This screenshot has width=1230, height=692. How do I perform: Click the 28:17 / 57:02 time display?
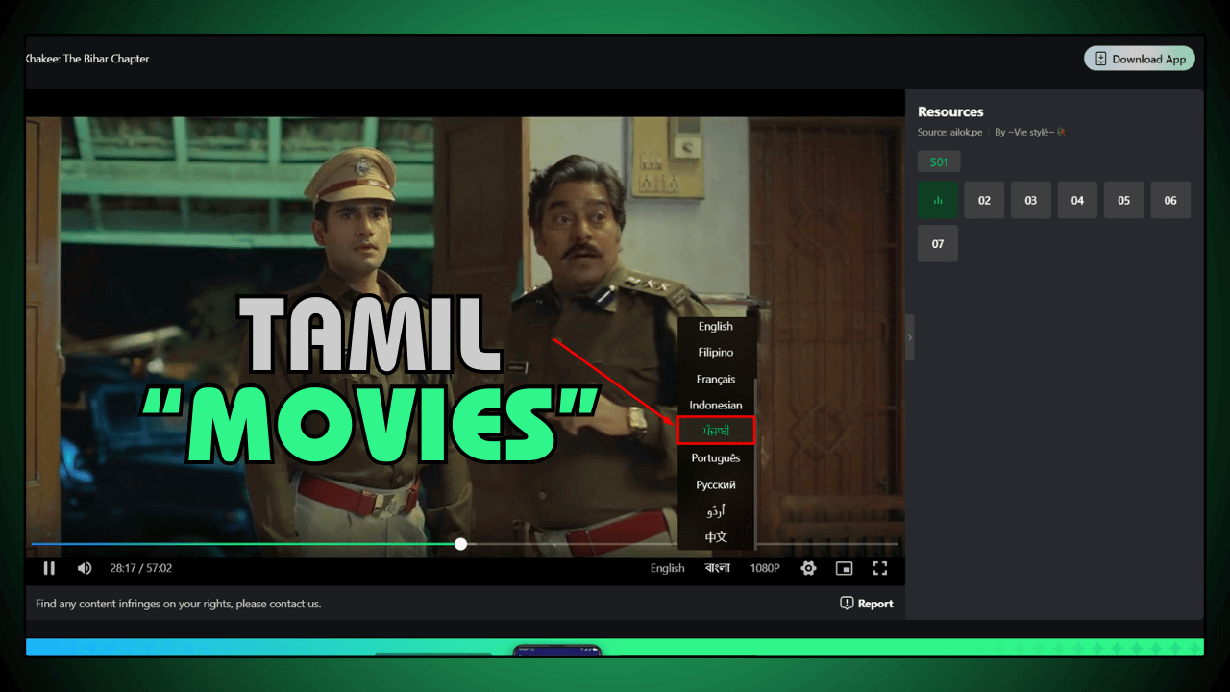click(140, 568)
